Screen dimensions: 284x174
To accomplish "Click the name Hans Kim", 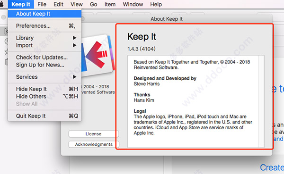I will [144, 100].
